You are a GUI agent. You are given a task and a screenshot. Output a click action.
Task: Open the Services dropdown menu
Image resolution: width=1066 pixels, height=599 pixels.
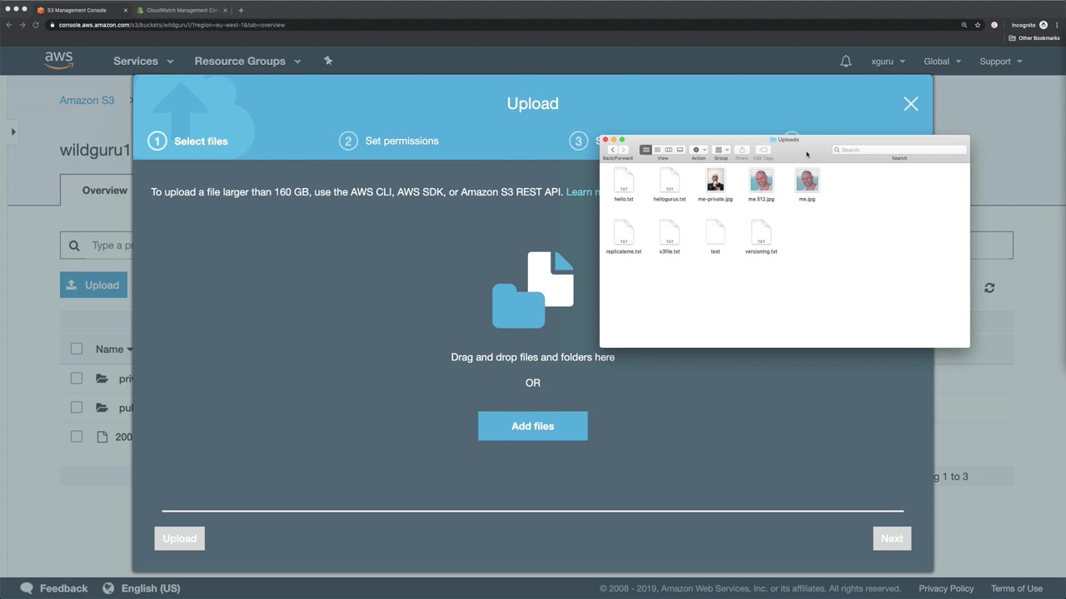[x=143, y=61]
